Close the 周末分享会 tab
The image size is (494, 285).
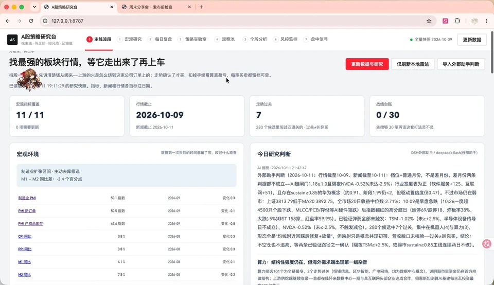(x=189, y=7)
